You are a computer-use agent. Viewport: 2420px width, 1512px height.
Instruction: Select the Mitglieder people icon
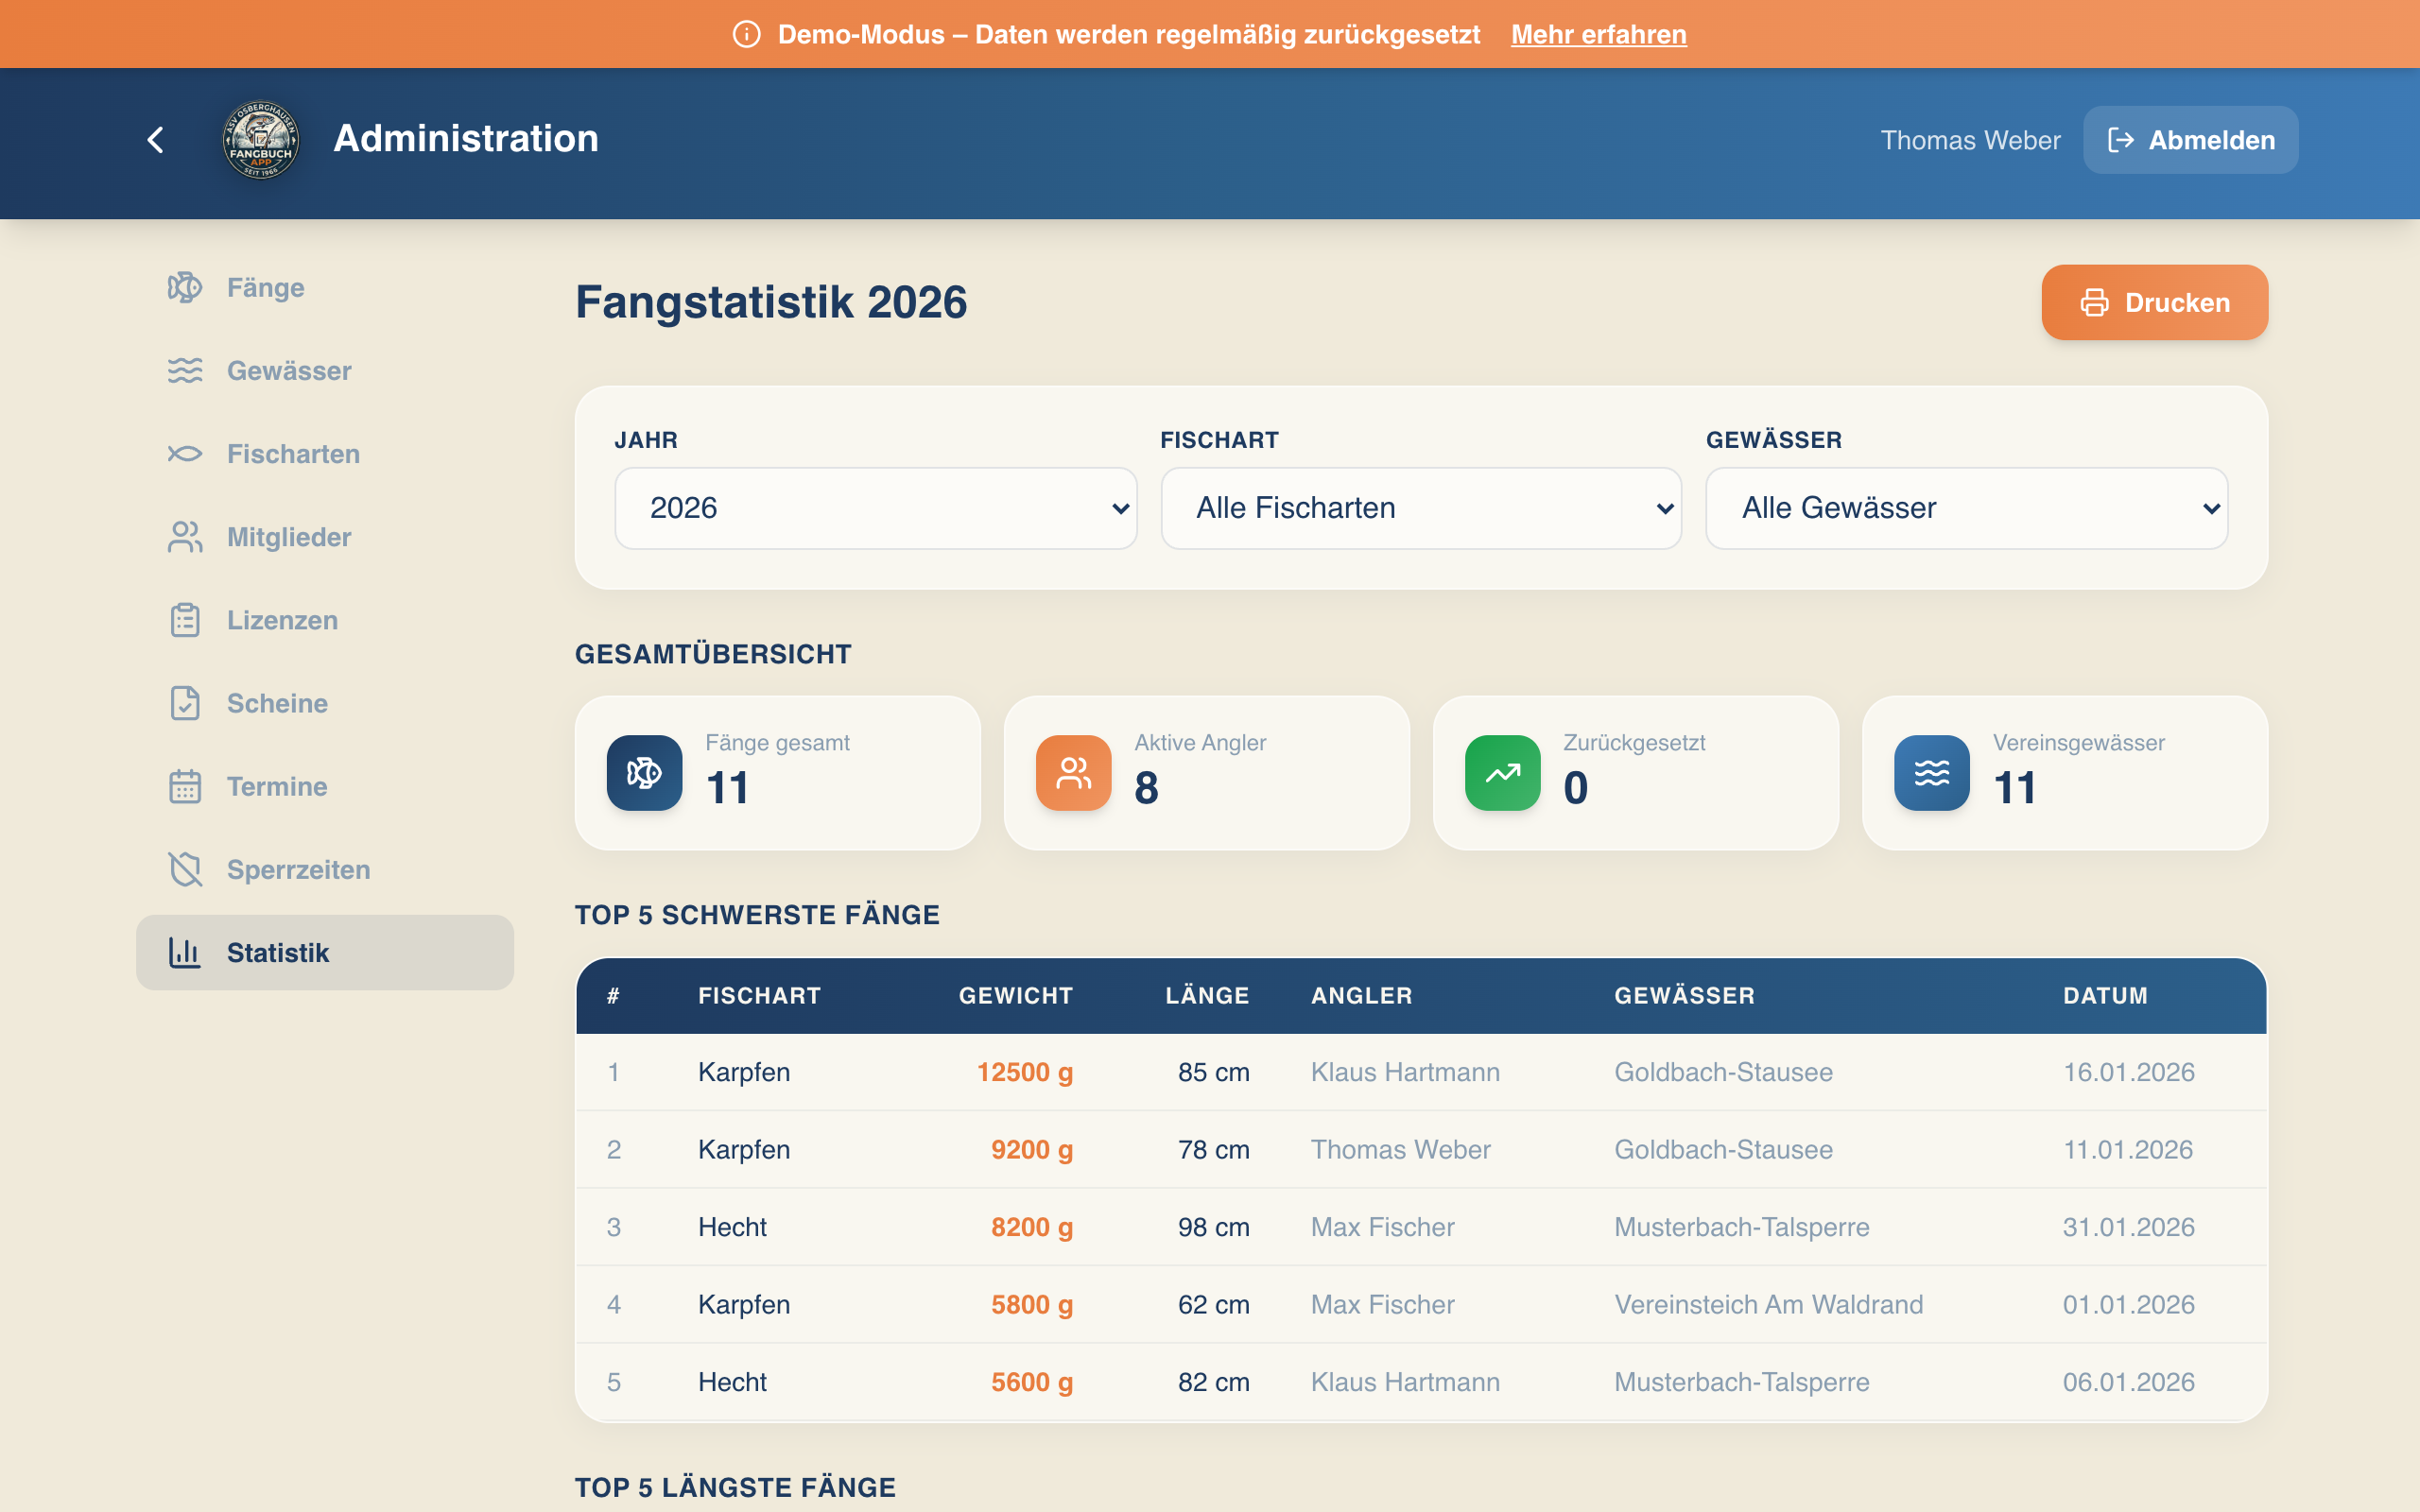(185, 537)
